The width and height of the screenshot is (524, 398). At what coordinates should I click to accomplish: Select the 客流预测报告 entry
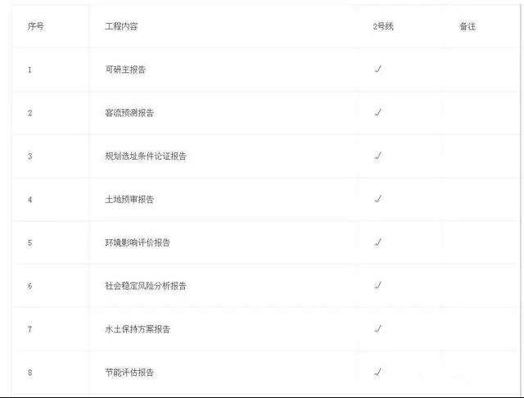point(129,113)
